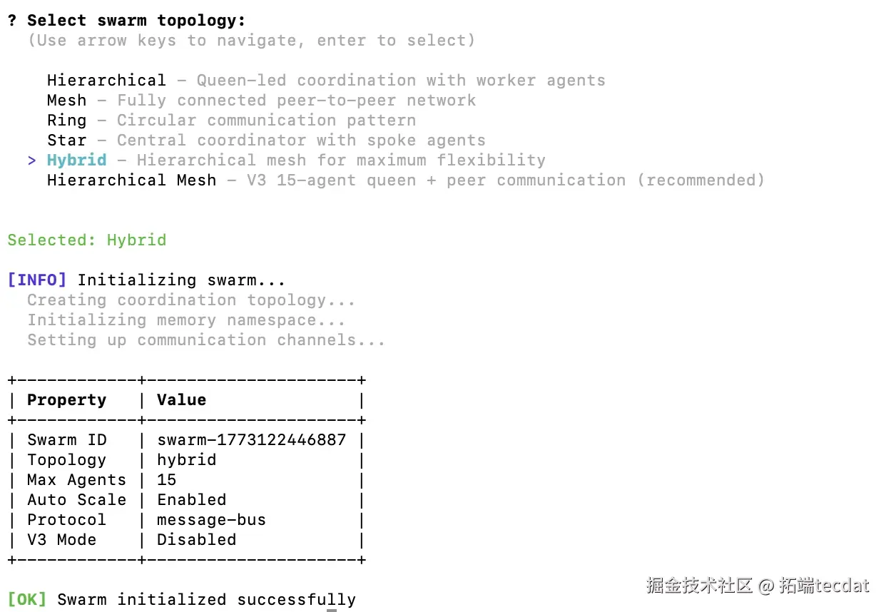886x612 pixels.
Task: Pick the Star topology option
Action: (x=66, y=141)
